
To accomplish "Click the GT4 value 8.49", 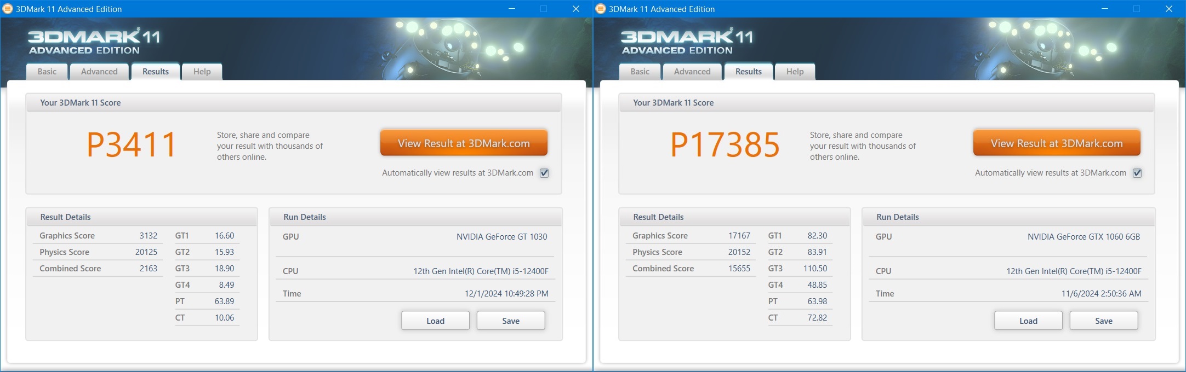I will point(226,285).
